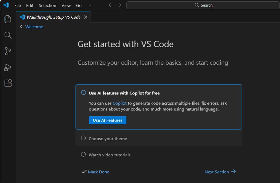Expand the Watch video tutorials step
Image resolution: width=280 pixels, height=183 pixels.
[x=110, y=155]
